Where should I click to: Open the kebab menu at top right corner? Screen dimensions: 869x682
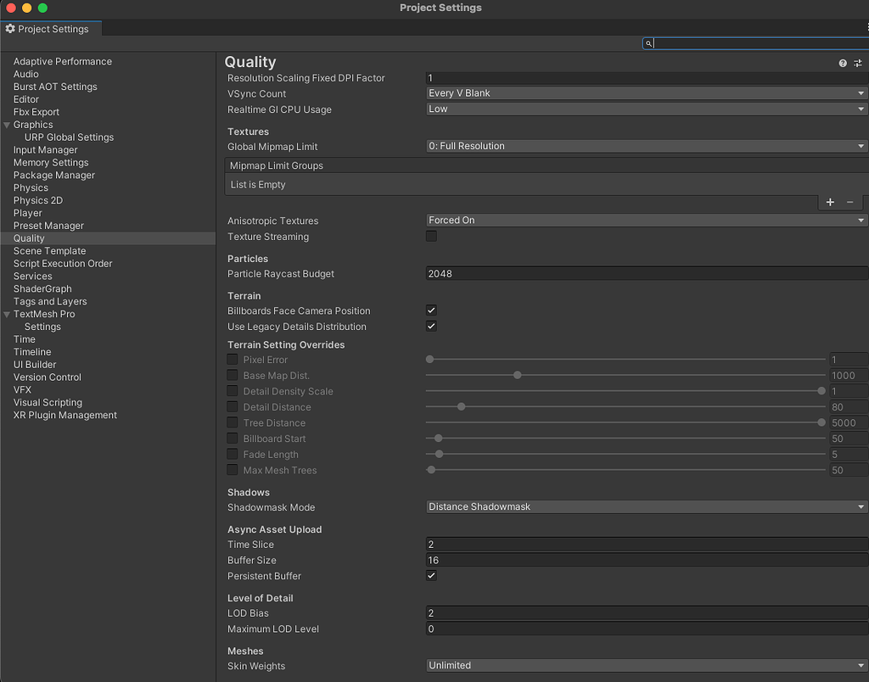866,28
